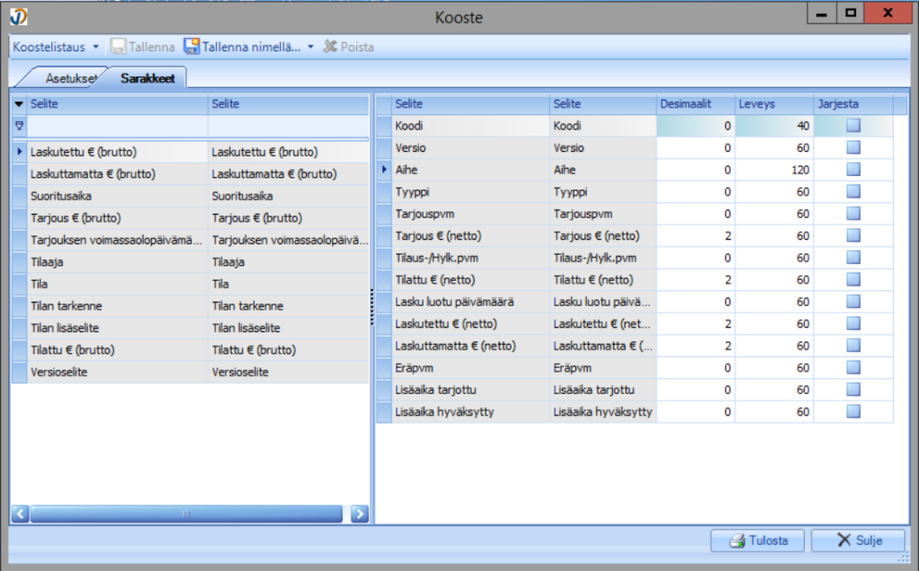Click the Tallenna nimellä disk icon
919x571 pixels.
point(191,47)
